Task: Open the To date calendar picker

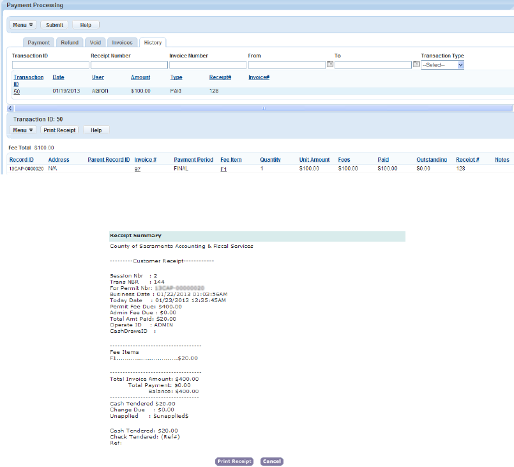Action: coord(416,65)
